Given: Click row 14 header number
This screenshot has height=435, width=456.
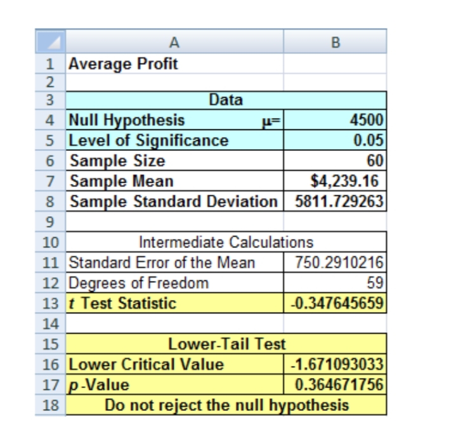Looking at the screenshot, I should (x=50, y=323).
